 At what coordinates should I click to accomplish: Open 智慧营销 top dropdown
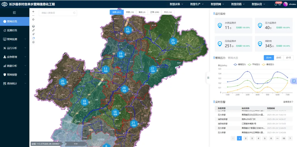point(238,4)
